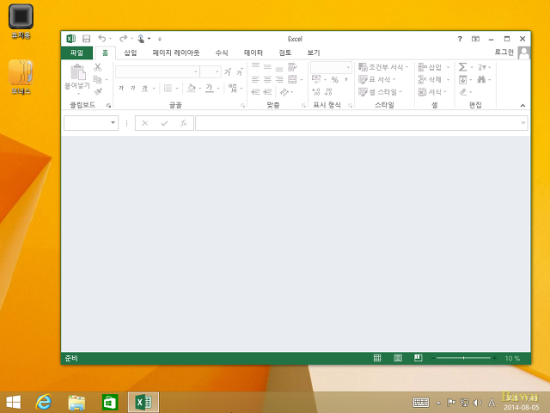Decrease font size with smaller 가
This screenshot has height=413, width=550.
point(240,71)
